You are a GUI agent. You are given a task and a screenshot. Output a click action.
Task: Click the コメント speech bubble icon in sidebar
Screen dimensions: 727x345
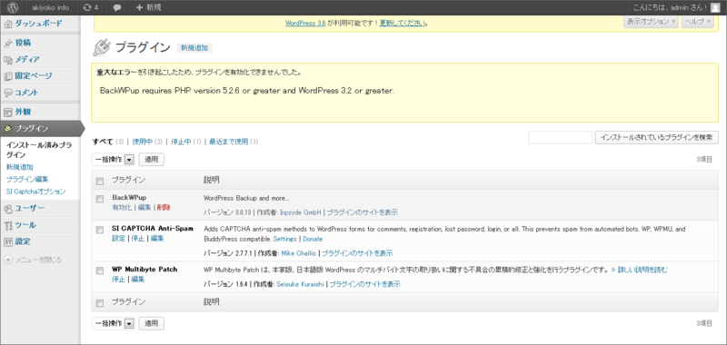pos(8,93)
